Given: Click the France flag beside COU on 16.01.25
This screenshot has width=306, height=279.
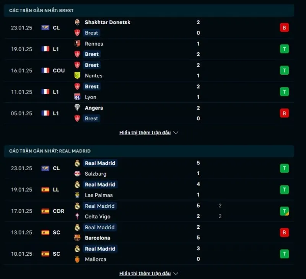Looking at the screenshot, I should (x=46, y=71).
